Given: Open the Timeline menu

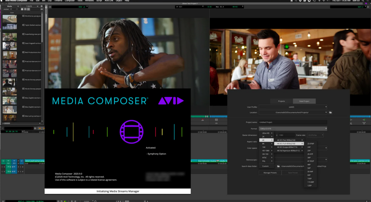Looking at the screenshot, I should point(59,1).
